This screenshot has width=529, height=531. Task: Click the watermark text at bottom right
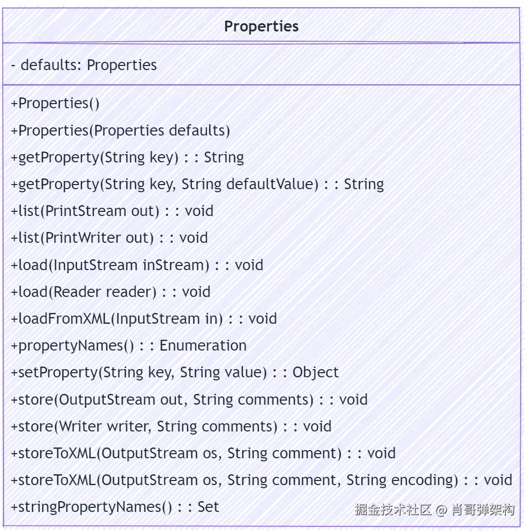435,510
